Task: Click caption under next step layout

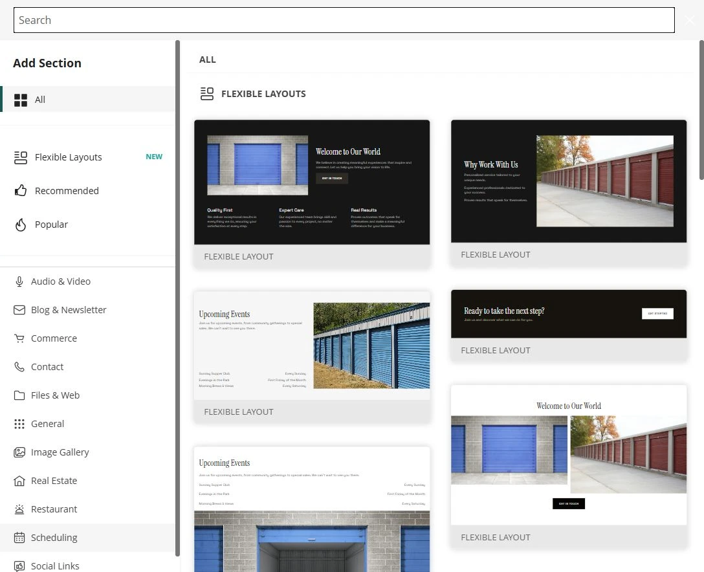Action: (x=496, y=350)
